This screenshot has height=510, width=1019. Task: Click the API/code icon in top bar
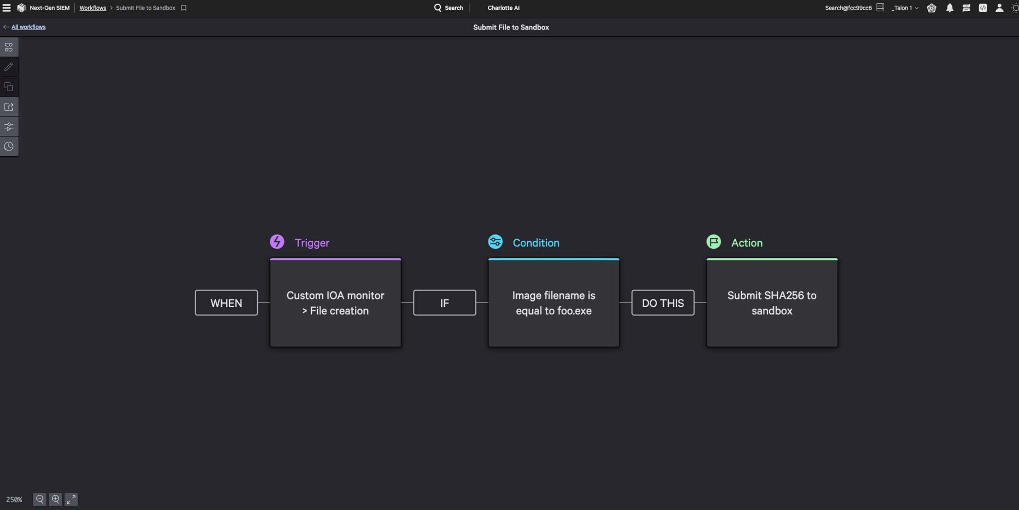tap(983, 8)
